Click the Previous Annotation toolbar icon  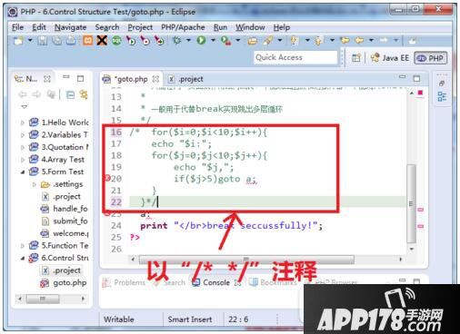coord(319,40)
